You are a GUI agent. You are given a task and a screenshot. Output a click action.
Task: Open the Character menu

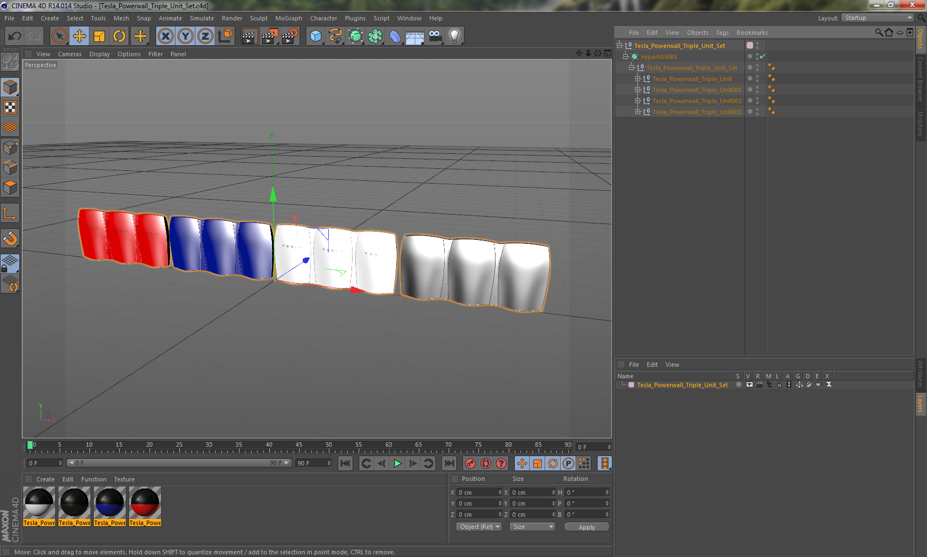(x=323, y=18)
